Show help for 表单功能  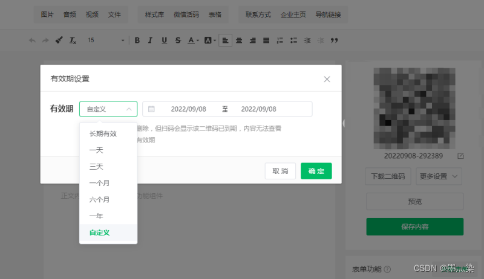[387, 269]
